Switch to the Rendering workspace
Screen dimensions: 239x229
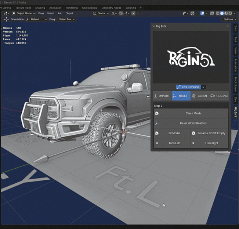(x=72, y=8)
